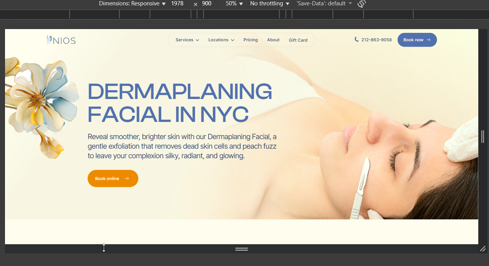This screenshot has width=489, height=266.
Task: Click the times symbol between viewport dimensions
Action: pyautogui.click(x=196, y=4)
